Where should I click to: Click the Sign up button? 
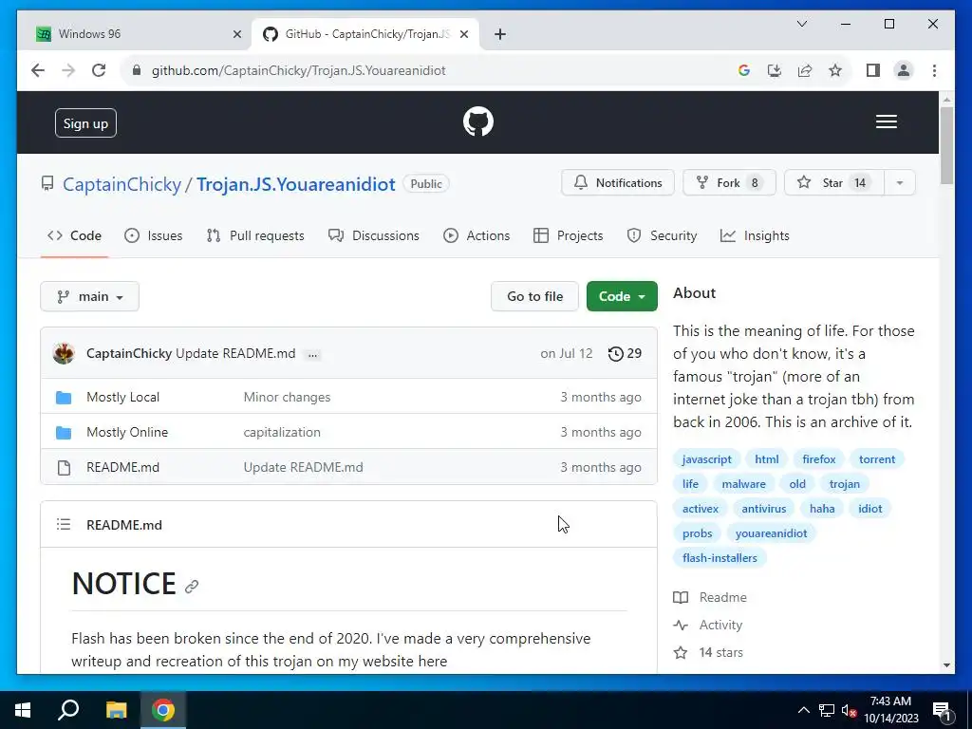tap(85, 122)
